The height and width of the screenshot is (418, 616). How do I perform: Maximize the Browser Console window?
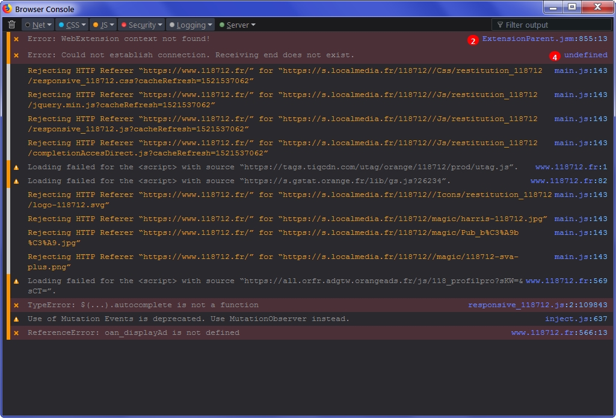(572, 7)
